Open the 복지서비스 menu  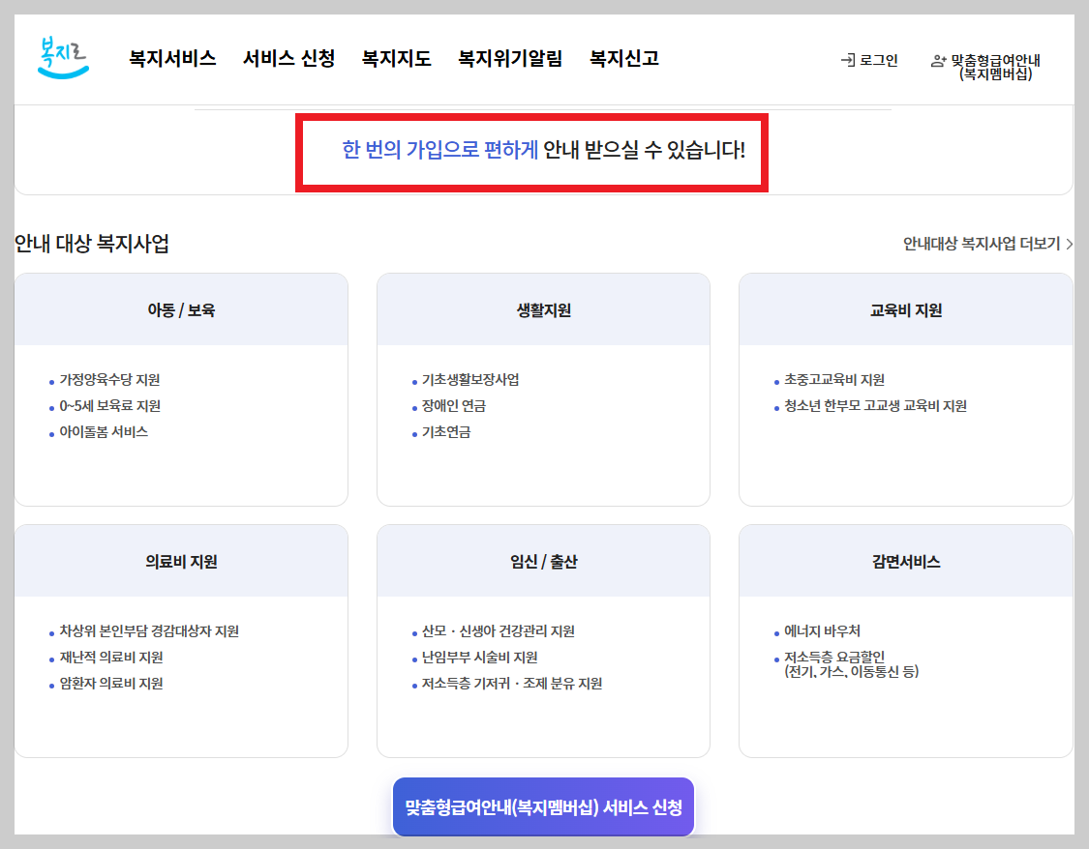[170, 58]
